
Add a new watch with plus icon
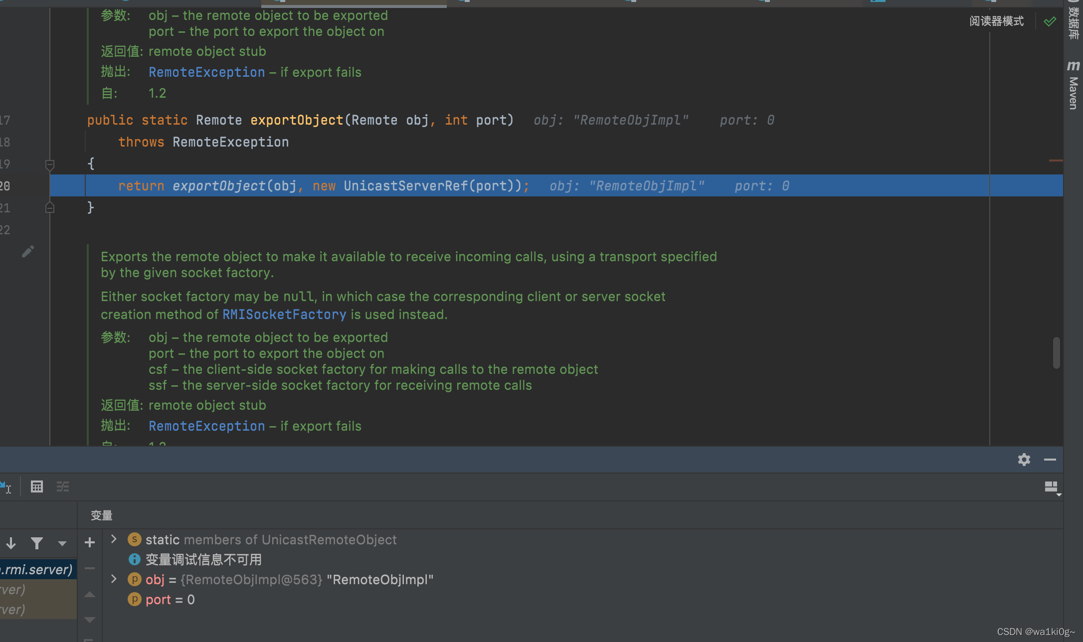point(90,542)
